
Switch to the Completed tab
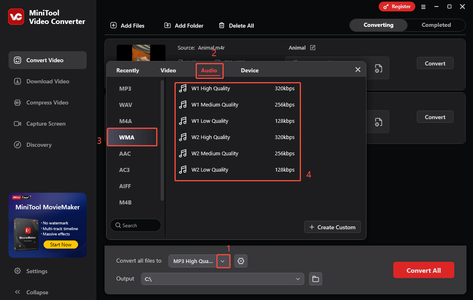(x=436, y=25)
